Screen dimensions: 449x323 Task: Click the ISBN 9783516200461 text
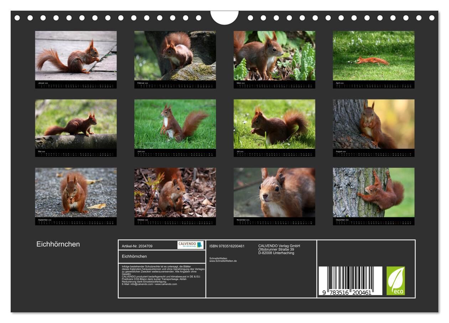[227, 246]
